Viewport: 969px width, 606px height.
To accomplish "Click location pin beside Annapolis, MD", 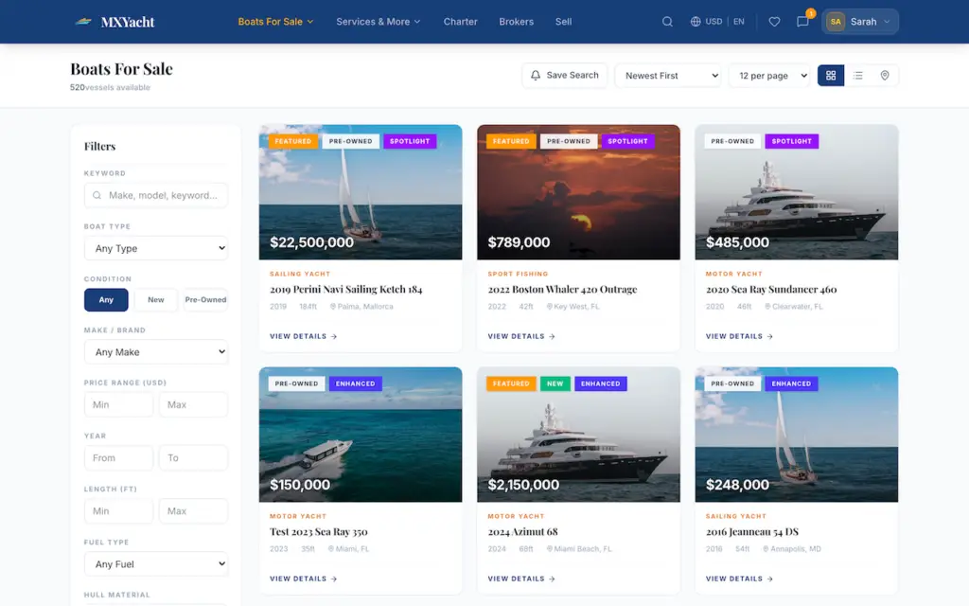I will [x=766, y=549].
